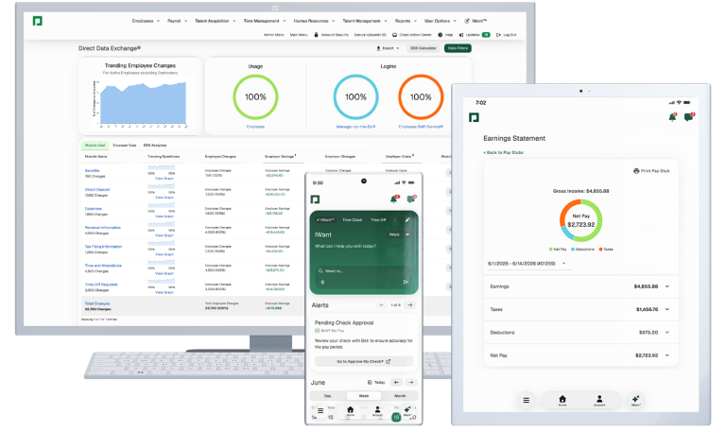The width and height of the screenshot is (726, 432).
Task: Tap the microphone icon in phone IWant card
Action: (322, 282)
